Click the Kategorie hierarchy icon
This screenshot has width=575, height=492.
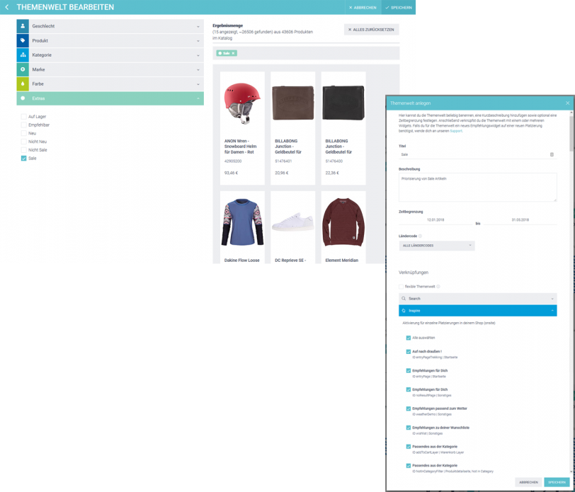point(23,55)
